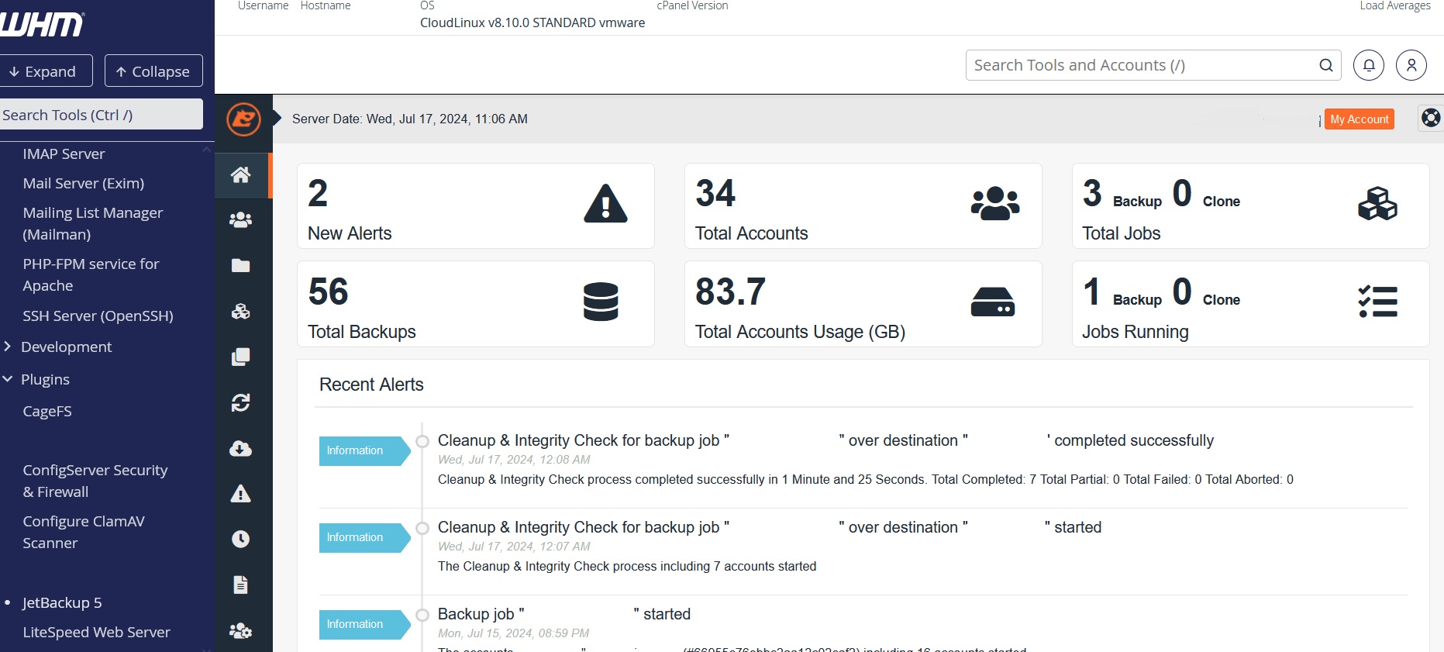Click the accounts (users group) sidebar icon
Viewport: 1444px width, 652px height.
click(x=241, y=220)
